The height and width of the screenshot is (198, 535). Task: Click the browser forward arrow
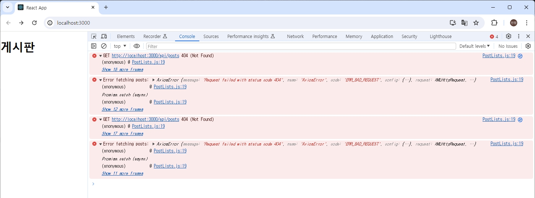pyautogui.click(x=21, y=23)
